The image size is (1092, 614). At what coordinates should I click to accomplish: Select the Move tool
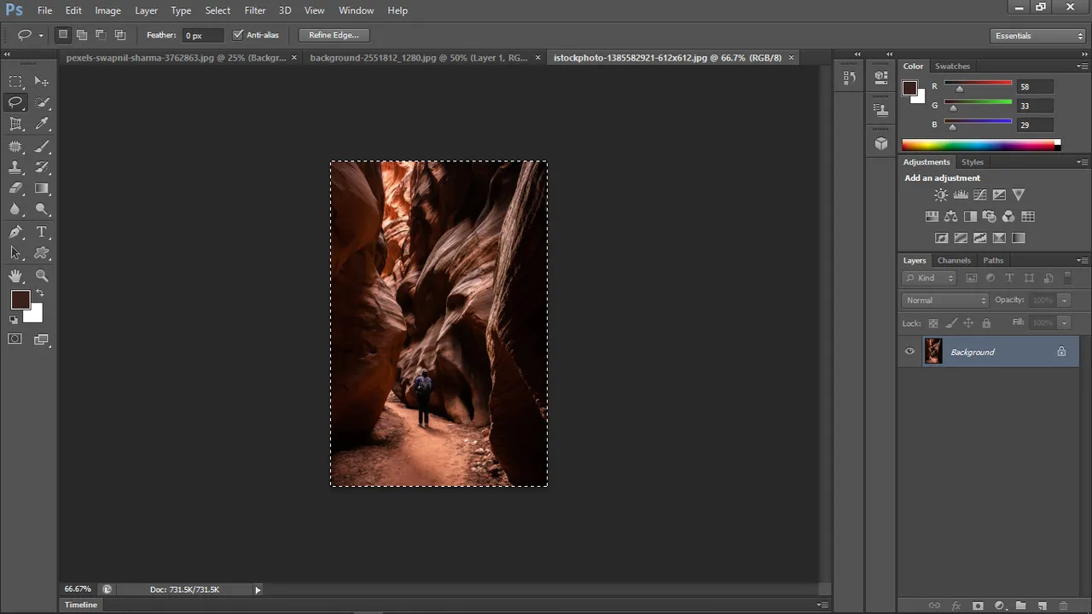[42, 81]
